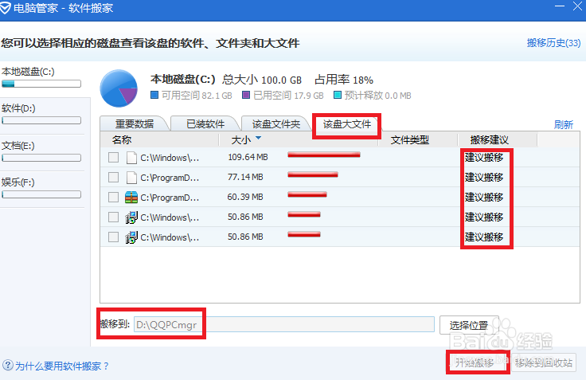Click 109.64 MB size value
Viewport: 586px width, 380px height.
pos(248,157)
